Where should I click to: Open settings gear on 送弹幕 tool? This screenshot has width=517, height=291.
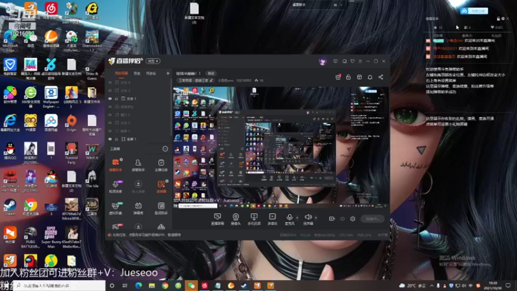click(x=167, y=181)
